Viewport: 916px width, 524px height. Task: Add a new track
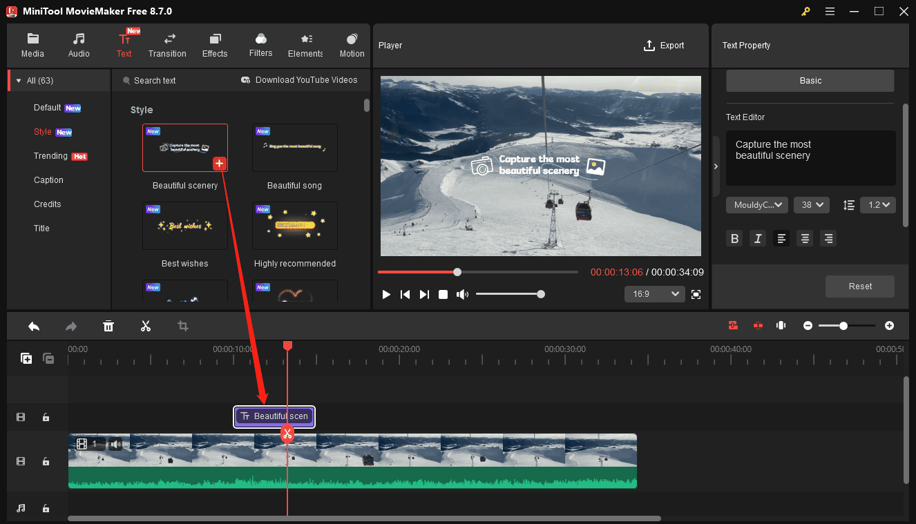[26, 358]
